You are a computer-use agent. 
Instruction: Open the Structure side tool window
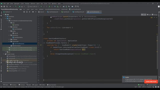[1, 60]
